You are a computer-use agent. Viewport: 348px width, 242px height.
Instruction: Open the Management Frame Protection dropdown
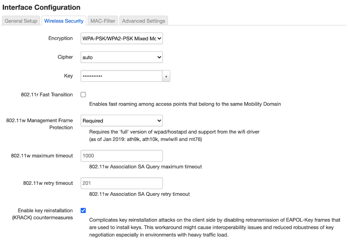121,121
